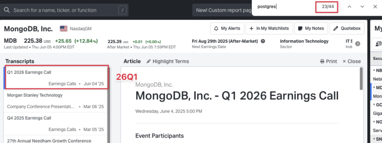
Task: Select the Q1 2026 Earnings Call transcript
Action: 55,78
